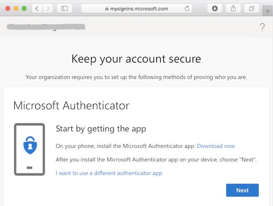273x206 pixels.
Task: Click the 'Keep your account secure' heading
Action: pyautogui.click(x=136, y=59)
